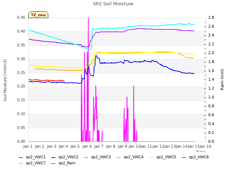Screen dimensions: 227x170
Task: Click the Jan 4 x-axis tick label
Action: (x=63, y=146)
